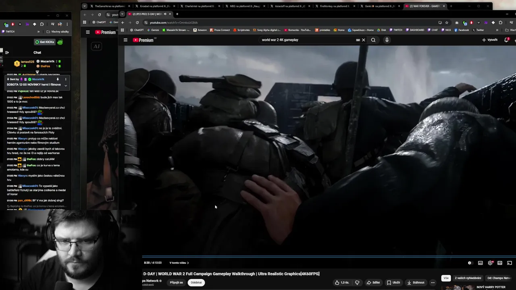Open the ChatGPT bookmark in front window
The height and width of the screenshot is (290, 516).
(x=137, y=30)
